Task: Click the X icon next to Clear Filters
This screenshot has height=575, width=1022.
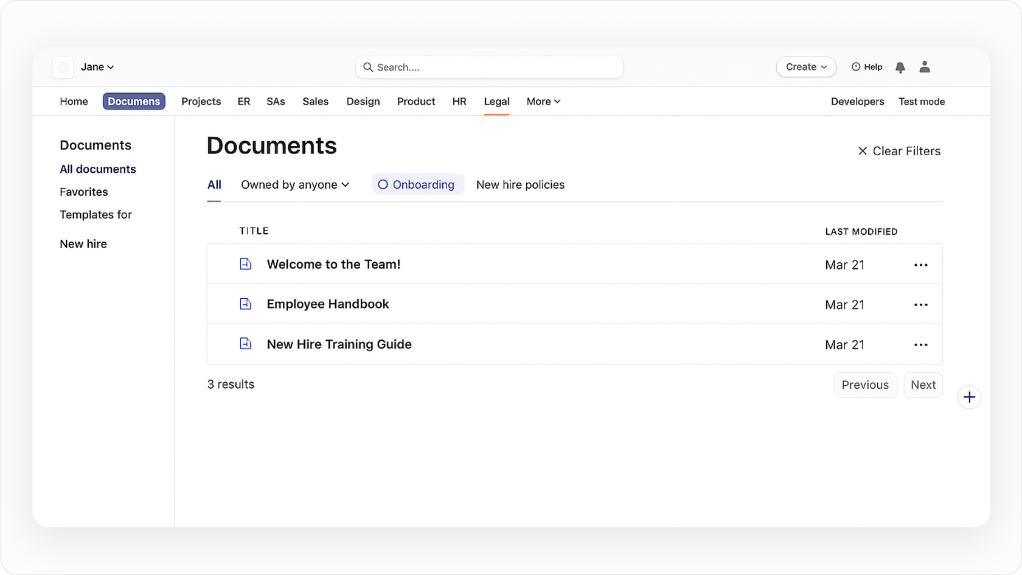Action: click(x=863, y=150)
